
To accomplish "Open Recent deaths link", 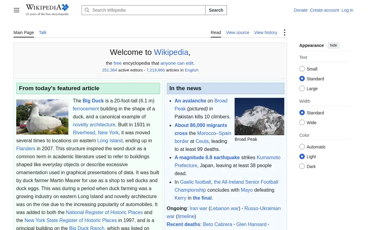I will tap(183, 224).
